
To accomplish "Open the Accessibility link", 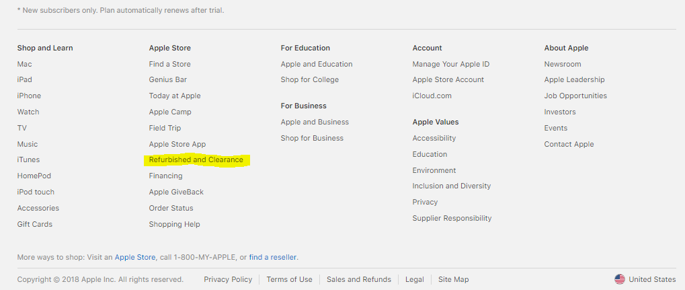I will click(434, 138).
